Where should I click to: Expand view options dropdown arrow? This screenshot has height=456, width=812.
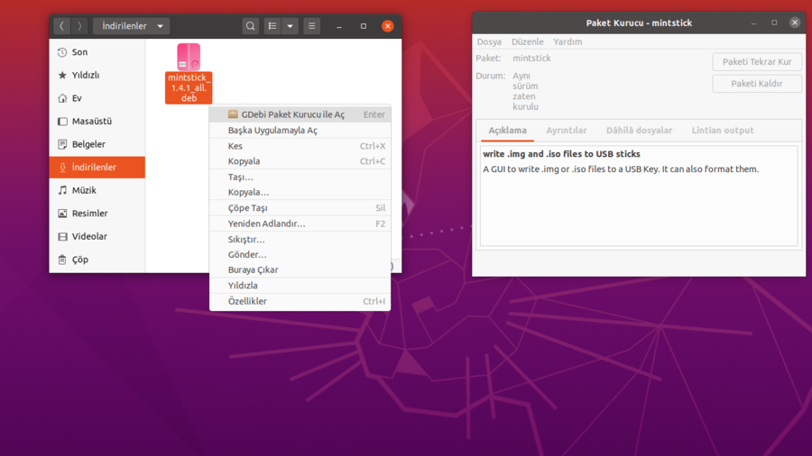290,26
